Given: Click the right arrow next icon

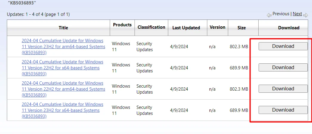Looking at the screenshot, I should click(305, 15).
